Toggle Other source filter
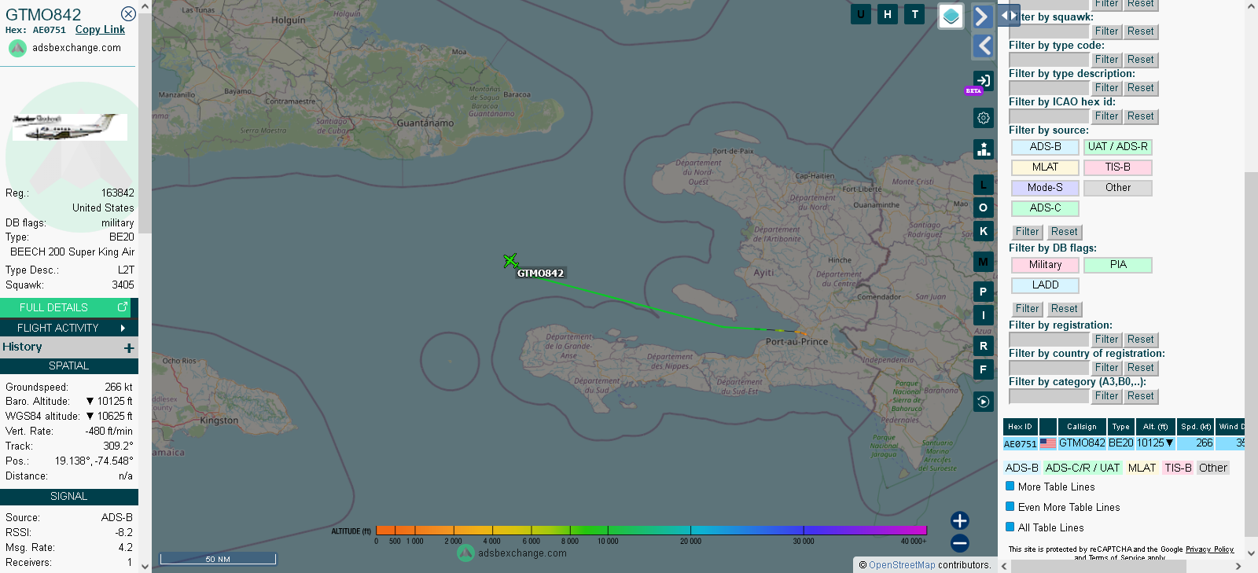This screenshot has width=1258, height=573. [1117, 188]
